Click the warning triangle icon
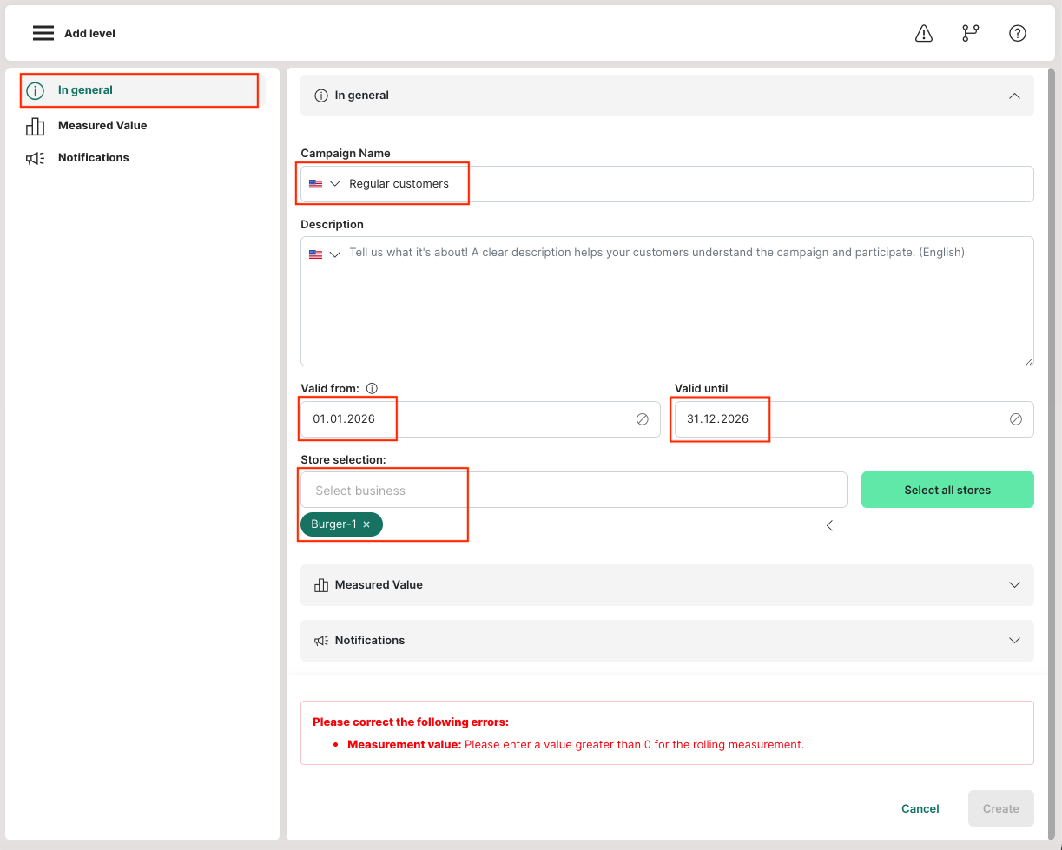 pos(924,33)
